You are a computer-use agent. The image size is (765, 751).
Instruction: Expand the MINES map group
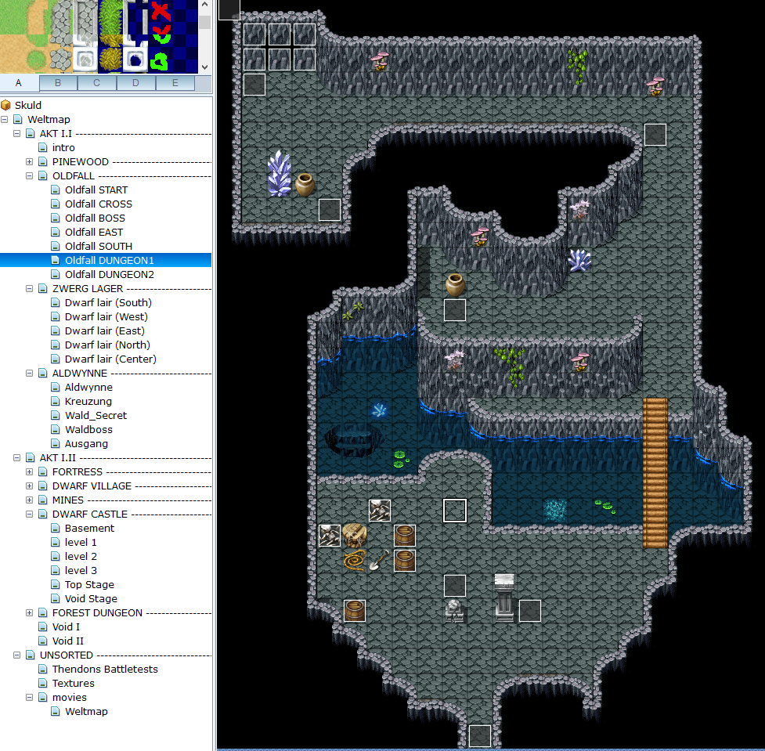coord(30,500)
